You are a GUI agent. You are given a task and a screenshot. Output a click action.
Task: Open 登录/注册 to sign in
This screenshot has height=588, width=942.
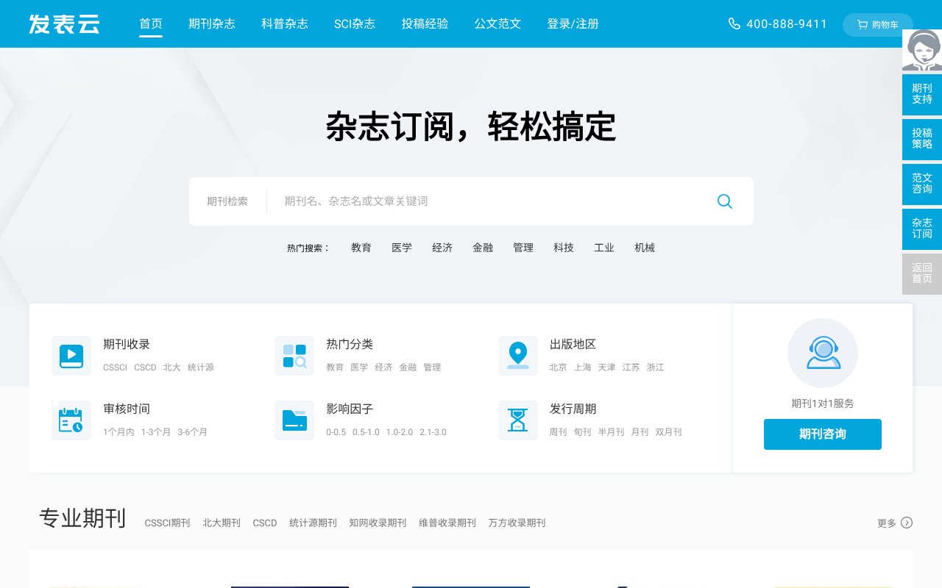pos(573,24)
